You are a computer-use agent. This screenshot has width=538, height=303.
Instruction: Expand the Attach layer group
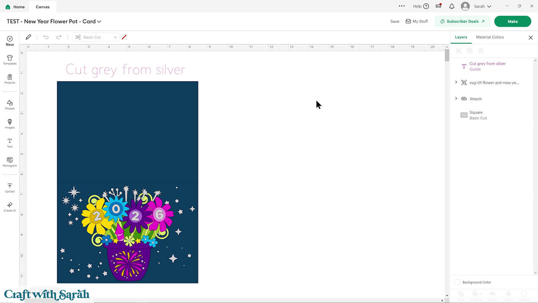(x=456, y=98)
